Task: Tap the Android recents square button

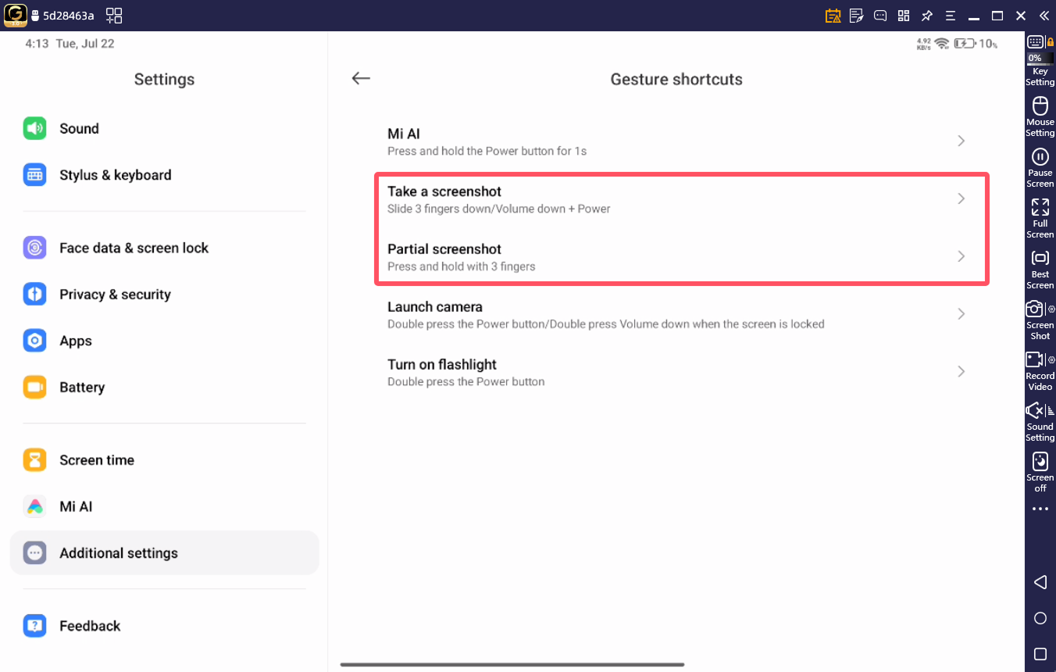Action: tap(1040, 654)
